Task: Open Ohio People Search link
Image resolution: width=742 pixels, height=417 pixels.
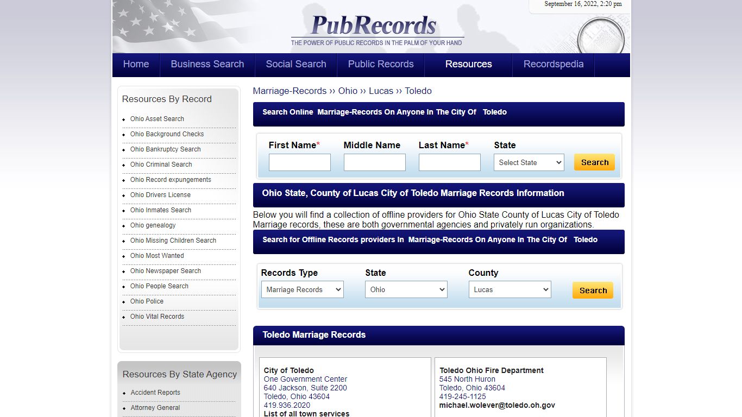Action: 159,286
